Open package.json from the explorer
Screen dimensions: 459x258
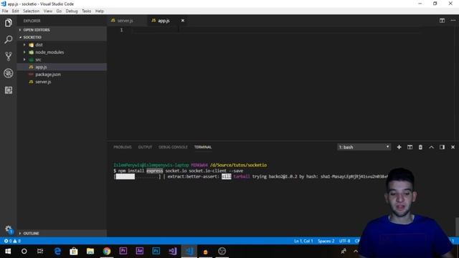click(x=62, y=75)
